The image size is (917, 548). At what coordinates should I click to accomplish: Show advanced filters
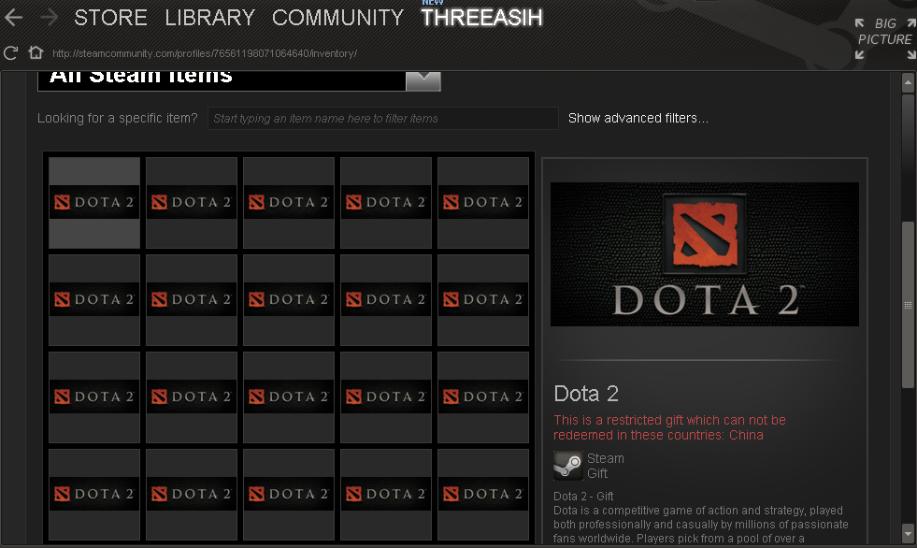(x=638, y=118)
